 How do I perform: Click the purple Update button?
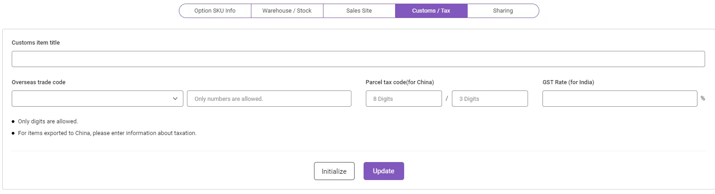383,171
